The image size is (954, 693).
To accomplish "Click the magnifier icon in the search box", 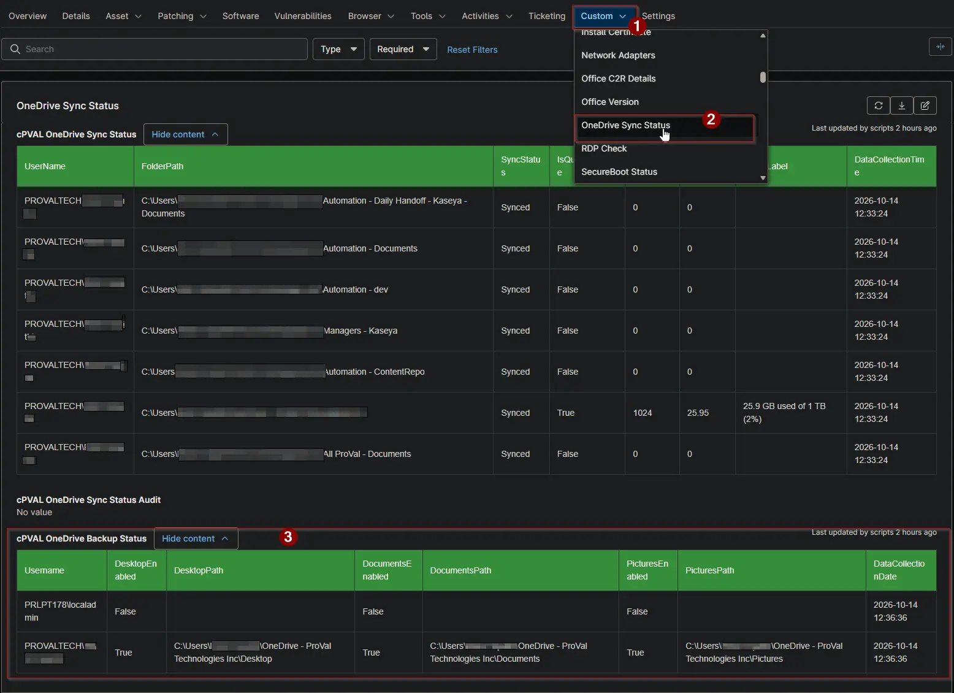I will click(x=15, y=49).
